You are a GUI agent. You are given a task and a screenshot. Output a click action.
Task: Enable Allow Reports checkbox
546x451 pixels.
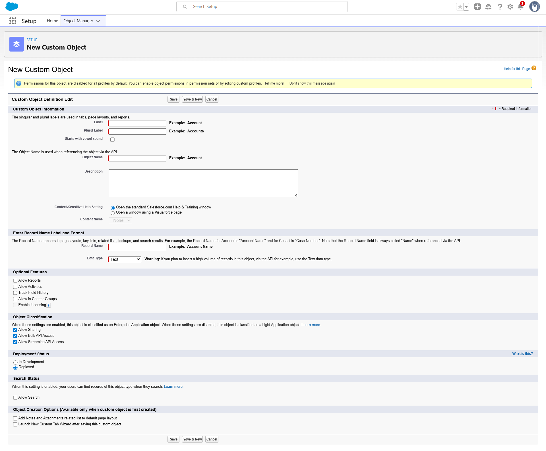15,281
